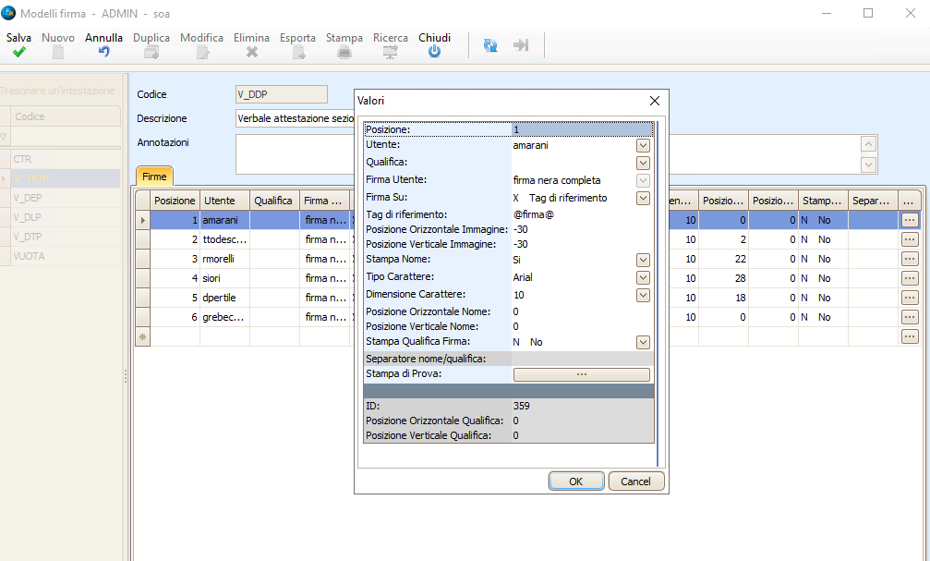
Task: Click the Chiudi power icon
Action: [x=434, y=53]
